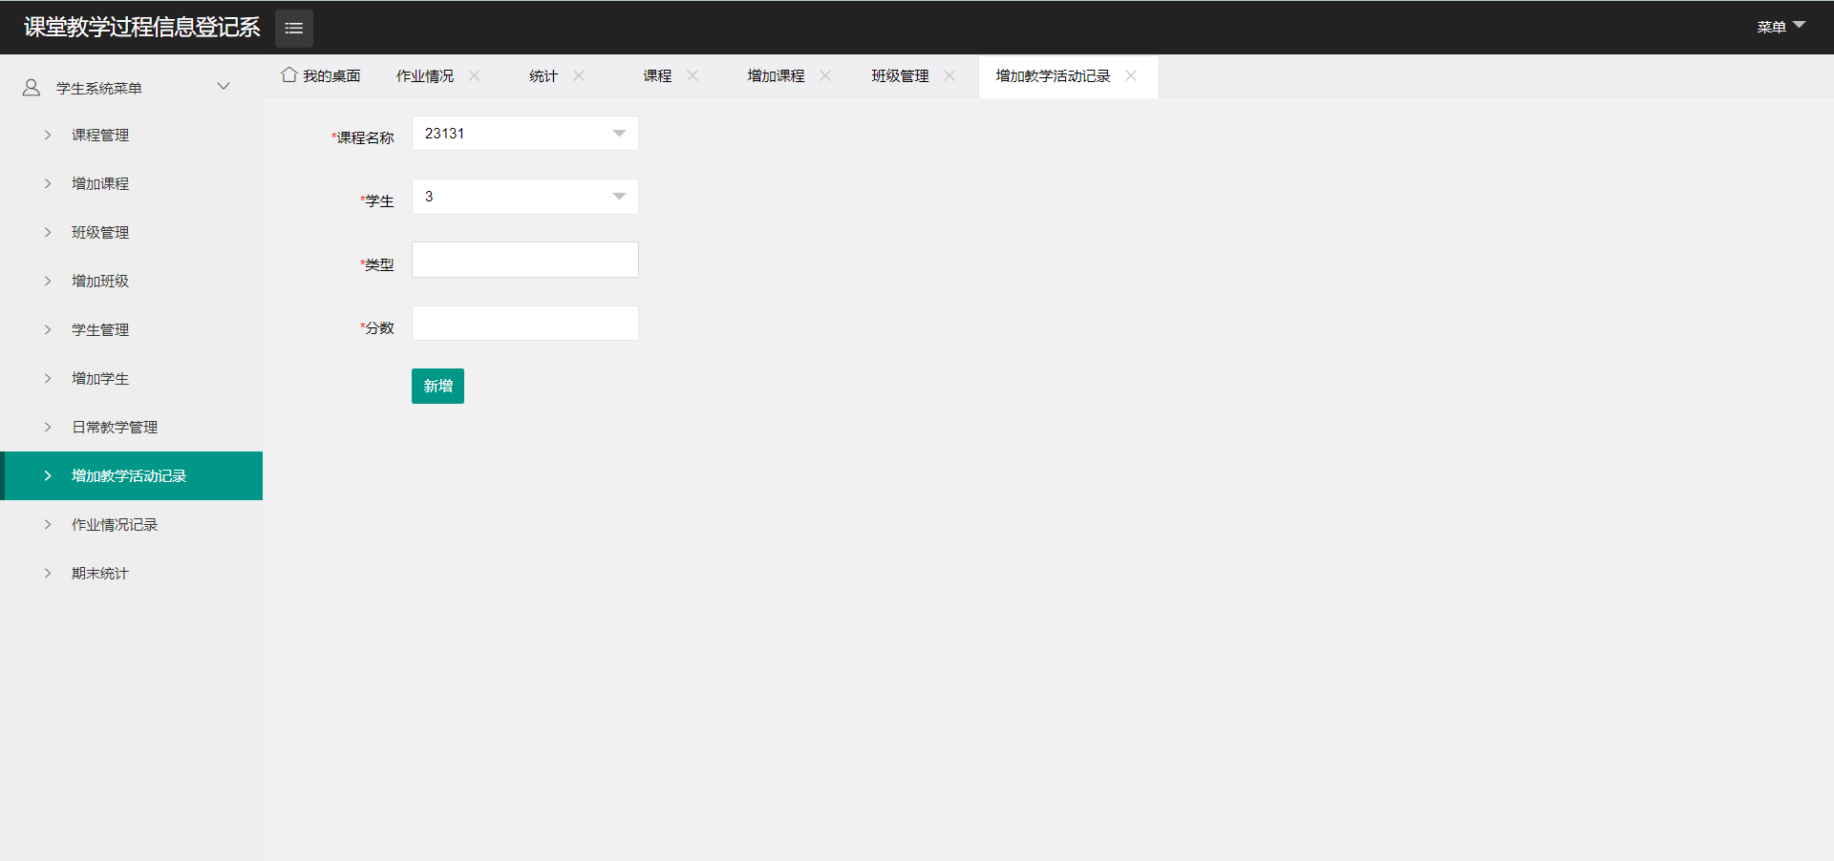
Task: Open 学生管理 in sidebar
Action: [x=132, y=329]
